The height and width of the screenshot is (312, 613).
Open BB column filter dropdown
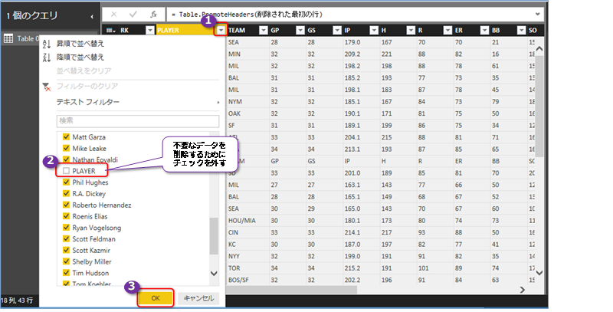click(x=522, y=30)
